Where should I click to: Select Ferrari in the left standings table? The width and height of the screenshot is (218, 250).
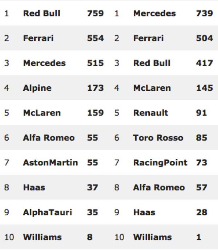(38, 38)
